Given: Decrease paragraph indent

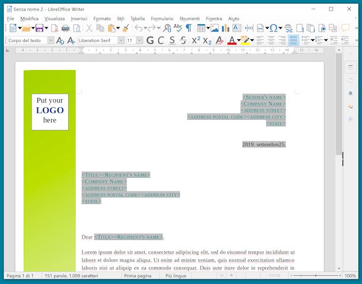Looking at the screenshot, I should click(345, 40).
